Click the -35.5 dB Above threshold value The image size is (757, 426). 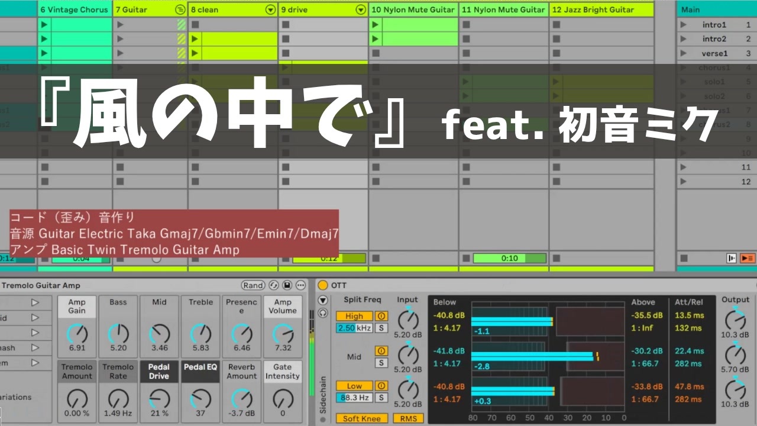(646, 316)
